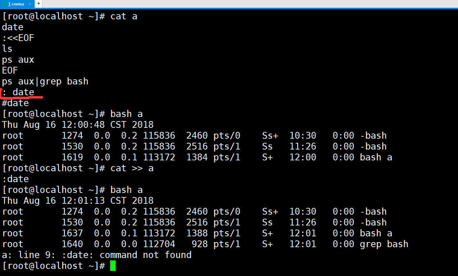Click the green terminal cursor block
The width and height of the screenshot is (458, 276).
tap(113, 265)
